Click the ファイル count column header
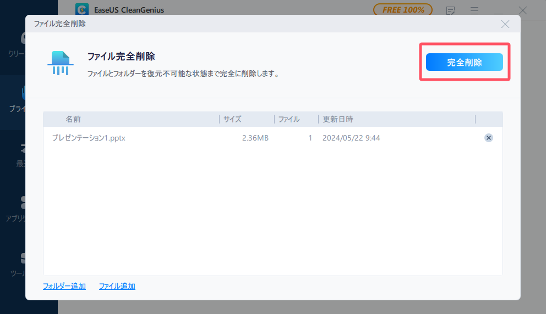This screenshot has width=546, height=314. click(289, 119)
